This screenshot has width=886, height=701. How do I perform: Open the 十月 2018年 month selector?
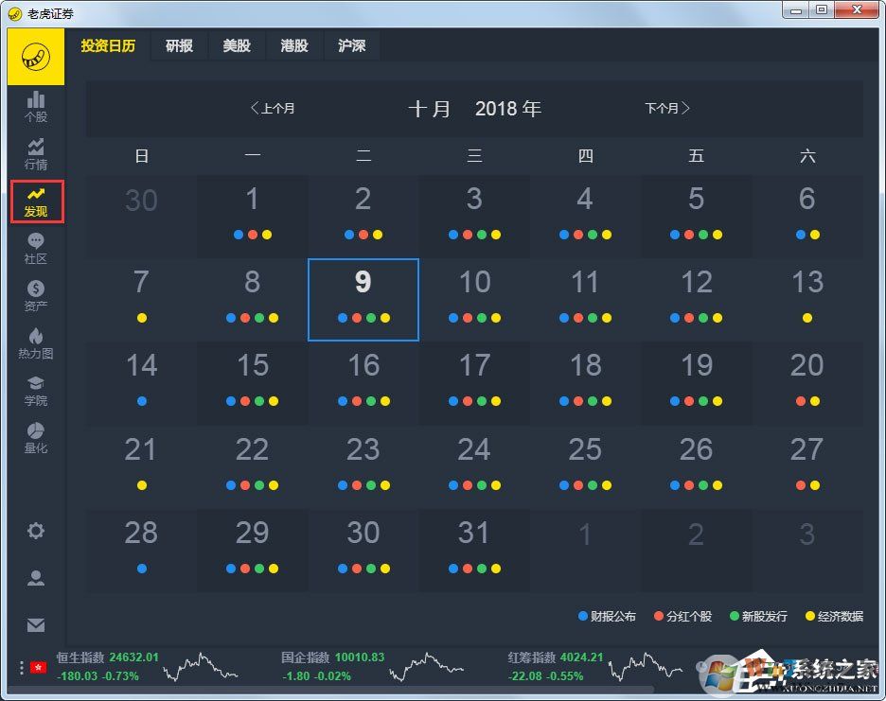(x=476, y=108)
